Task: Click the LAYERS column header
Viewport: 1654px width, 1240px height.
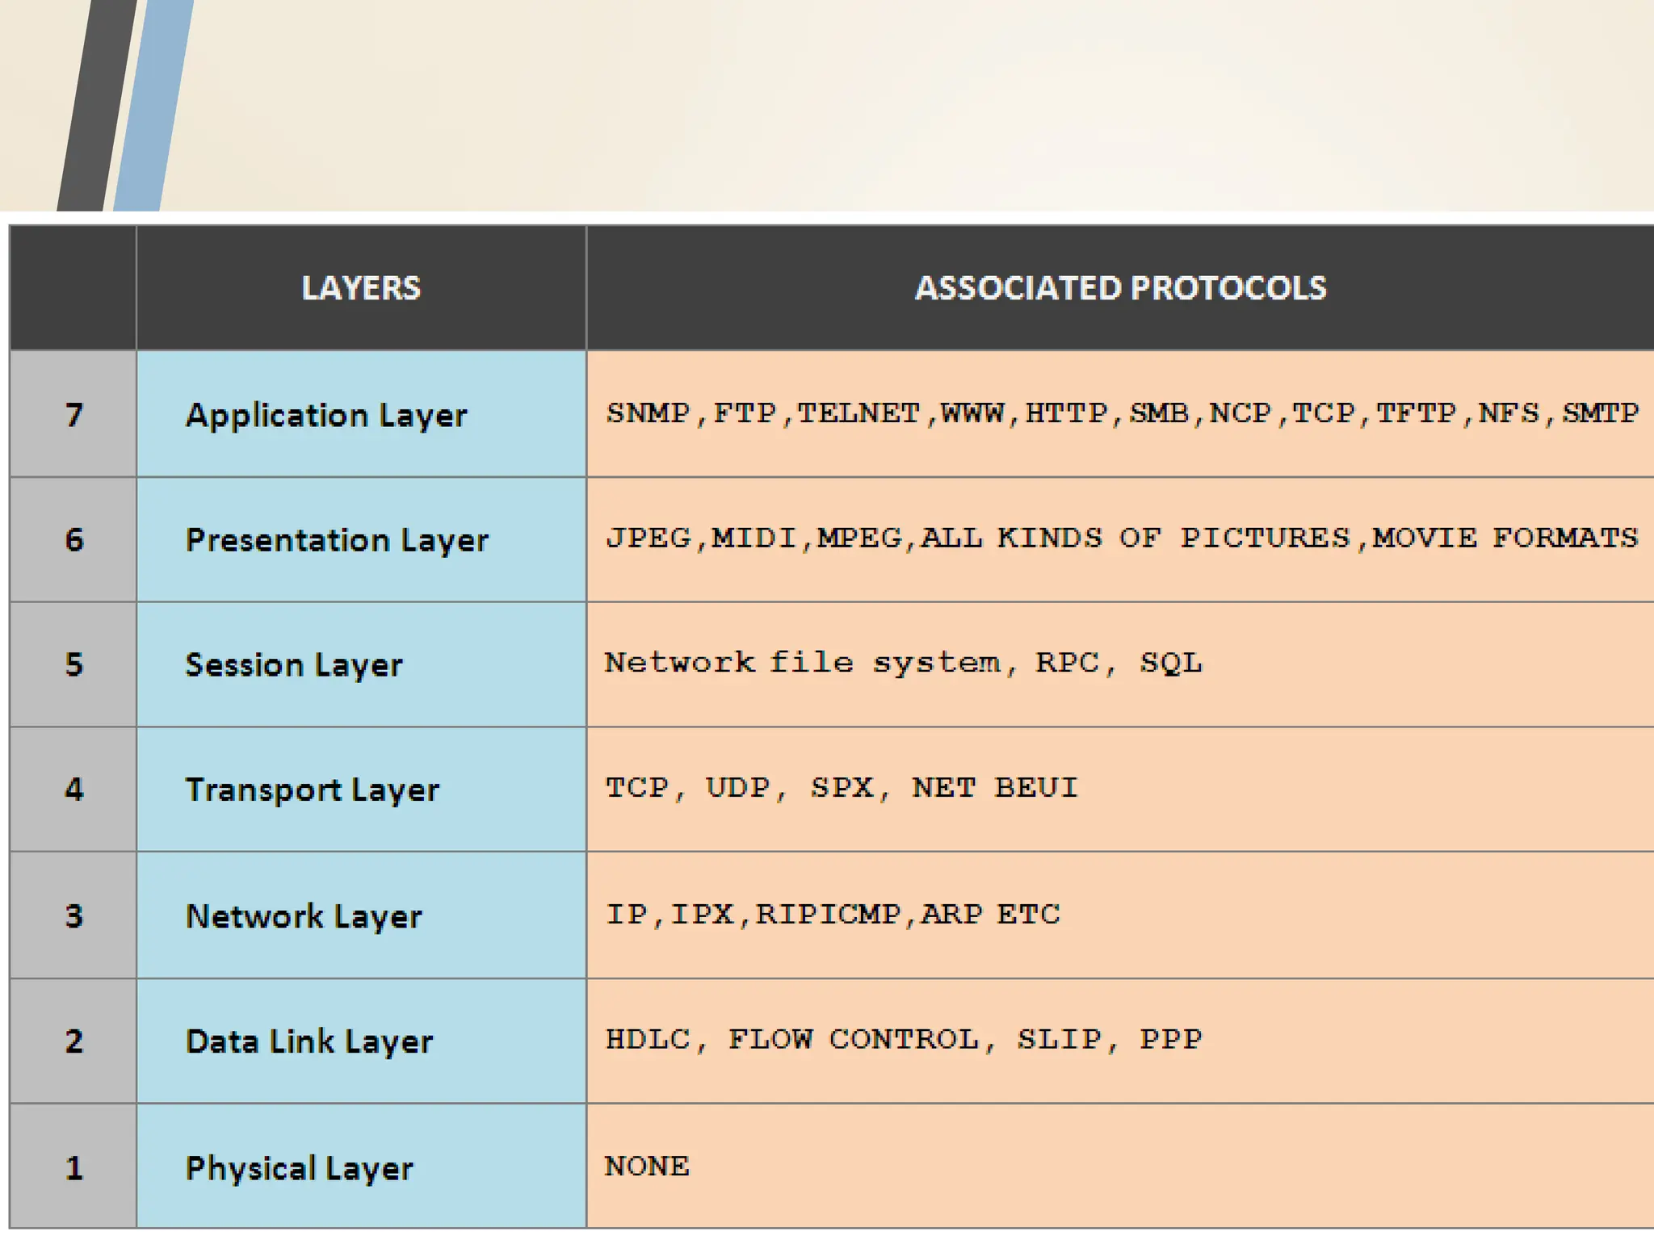Action: (x=361, y=288)
